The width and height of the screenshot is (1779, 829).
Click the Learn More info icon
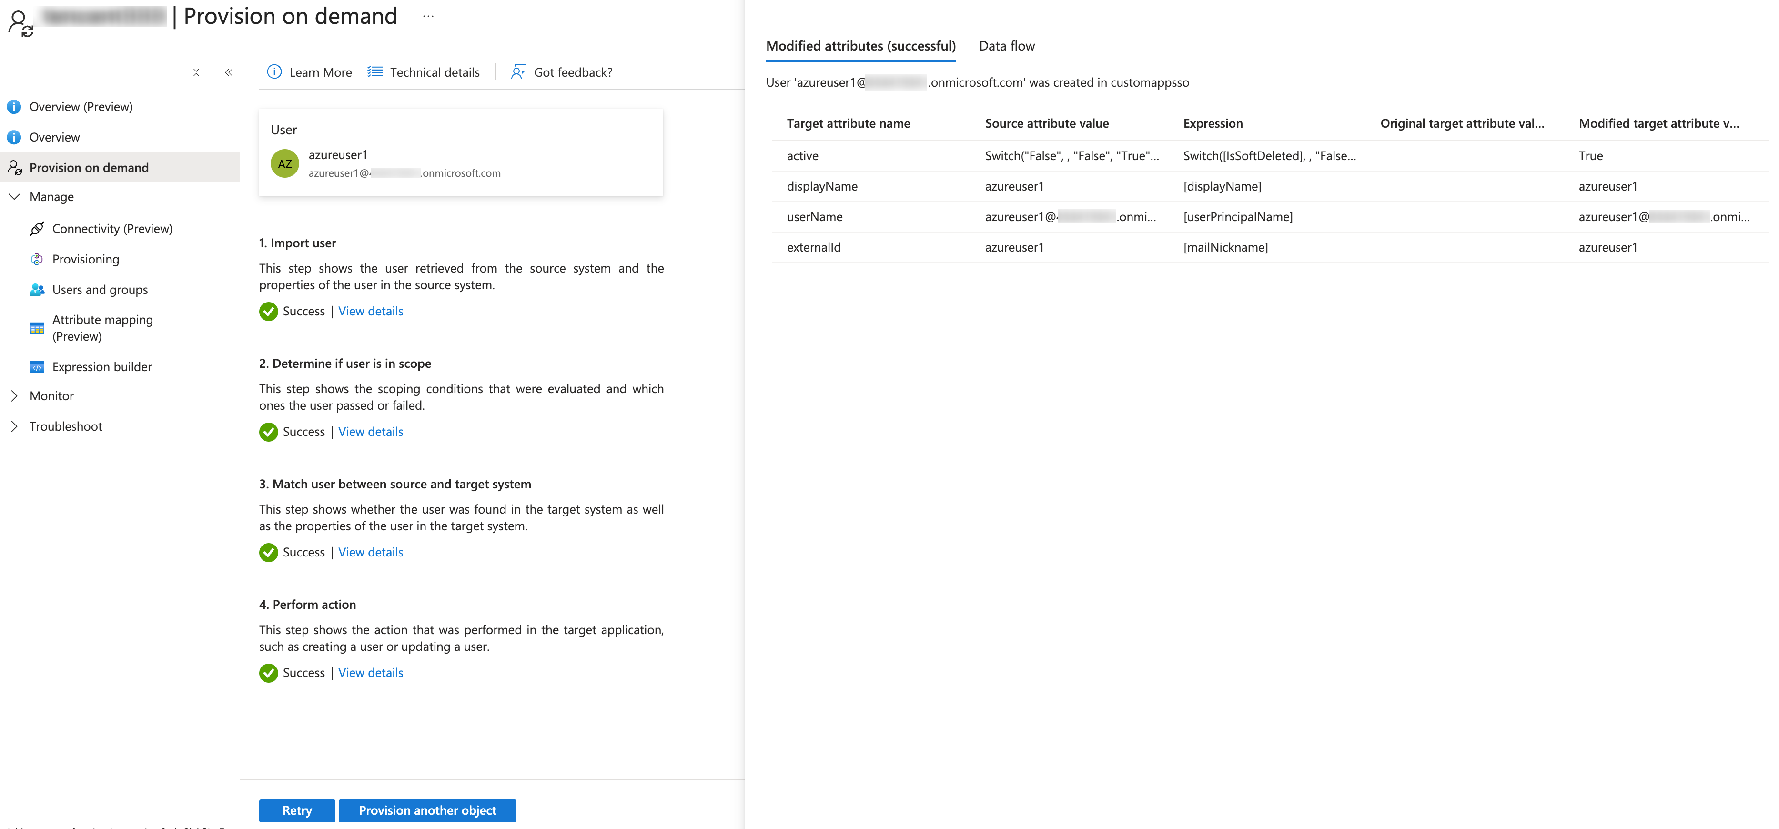274,72
